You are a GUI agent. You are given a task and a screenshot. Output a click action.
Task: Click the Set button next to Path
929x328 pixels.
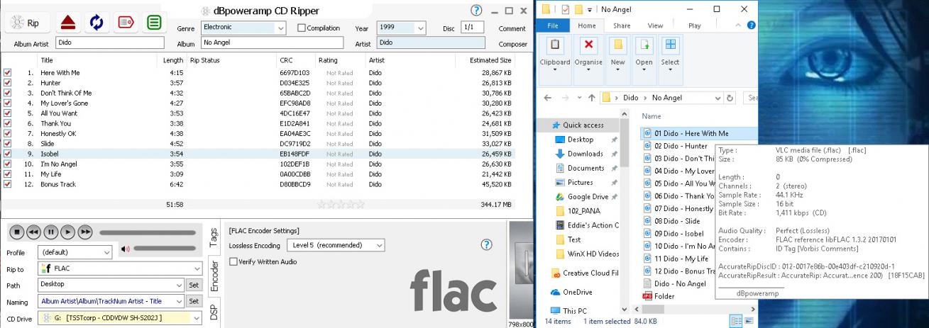[194, 285]
